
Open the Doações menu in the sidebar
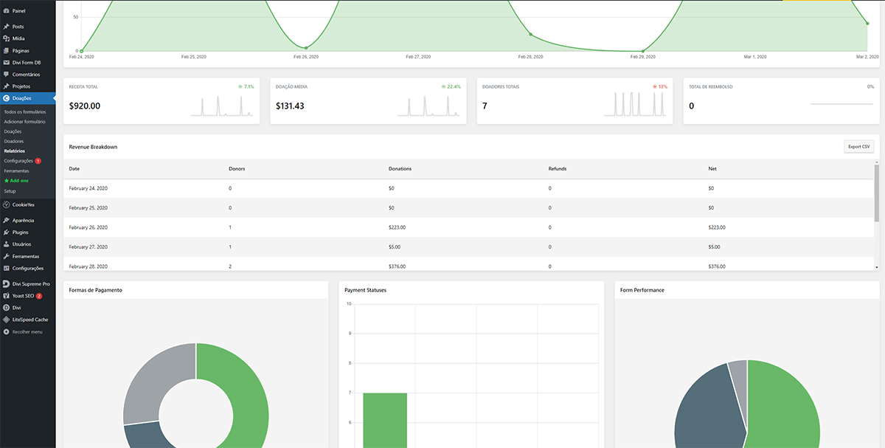pyautogui.click(x=22, y=98)
